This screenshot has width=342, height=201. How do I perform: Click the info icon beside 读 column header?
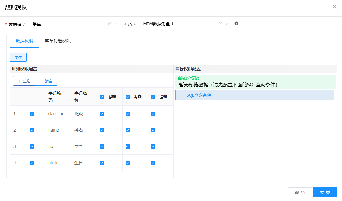pyautogui.click(x=114, y=96)
